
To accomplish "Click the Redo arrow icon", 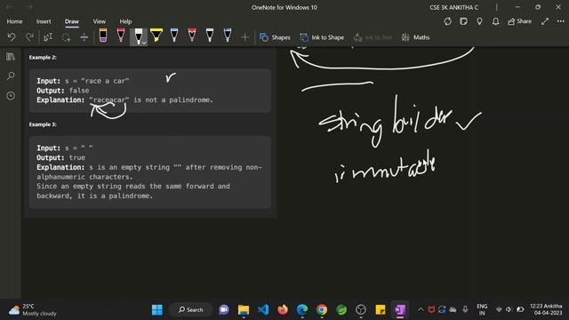I will click(x=29, y=37).
